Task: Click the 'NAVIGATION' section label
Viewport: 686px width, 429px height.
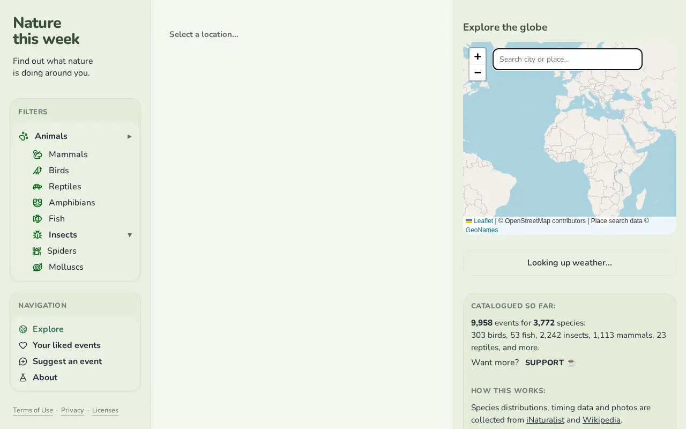Action: coord(42,306)
